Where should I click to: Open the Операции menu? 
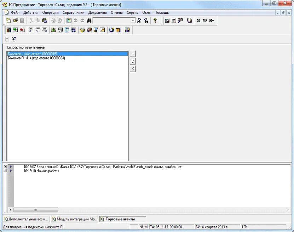pos(51,13)
